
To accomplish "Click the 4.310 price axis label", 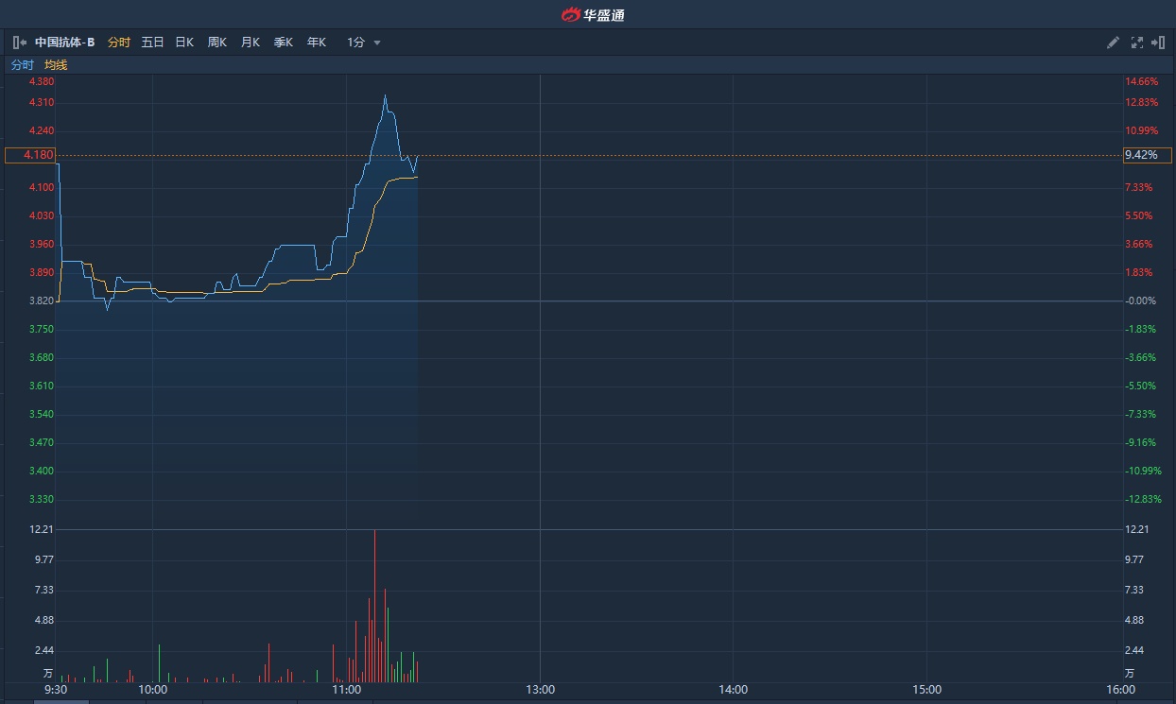I will 41,102.
